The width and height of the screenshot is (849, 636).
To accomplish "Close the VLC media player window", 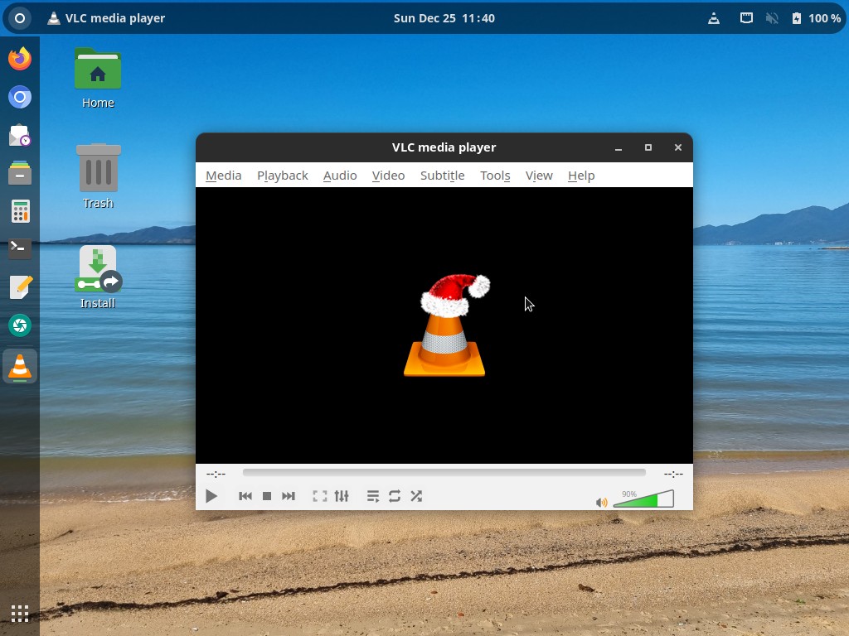I will coord(678,147).
